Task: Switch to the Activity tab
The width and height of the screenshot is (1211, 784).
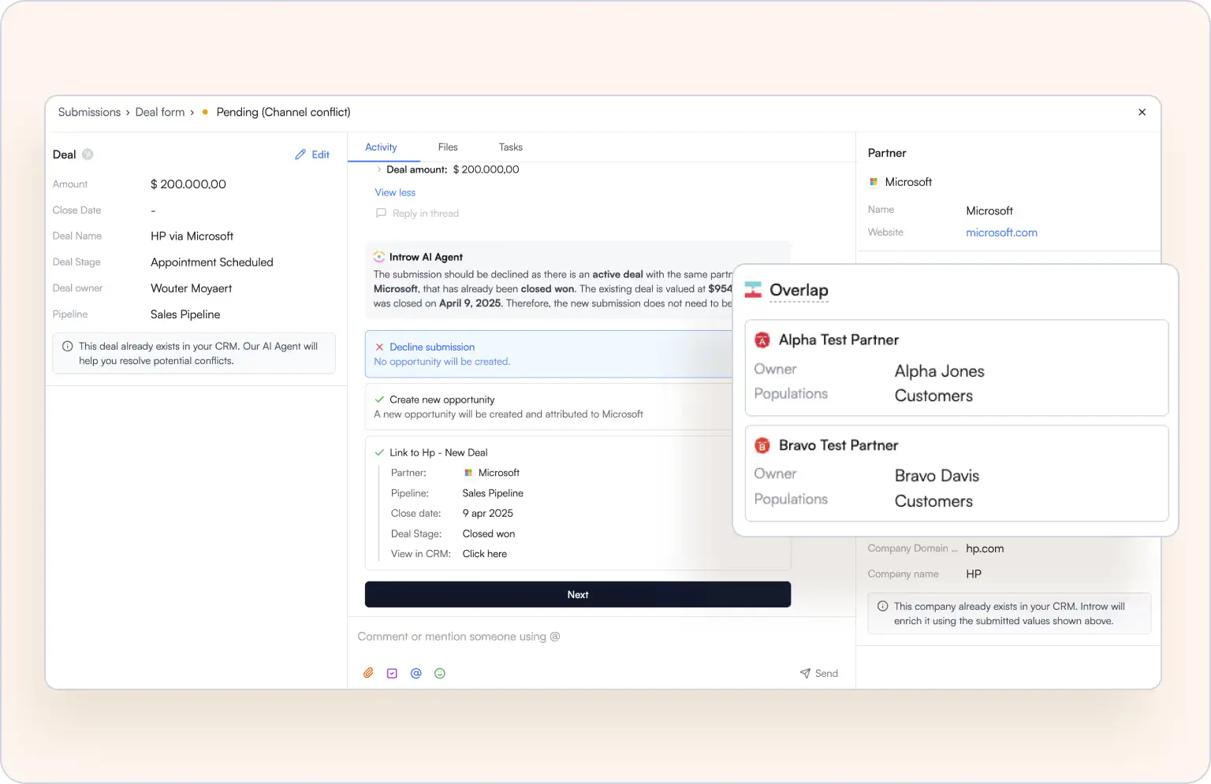Action: (x=381, y=147)
